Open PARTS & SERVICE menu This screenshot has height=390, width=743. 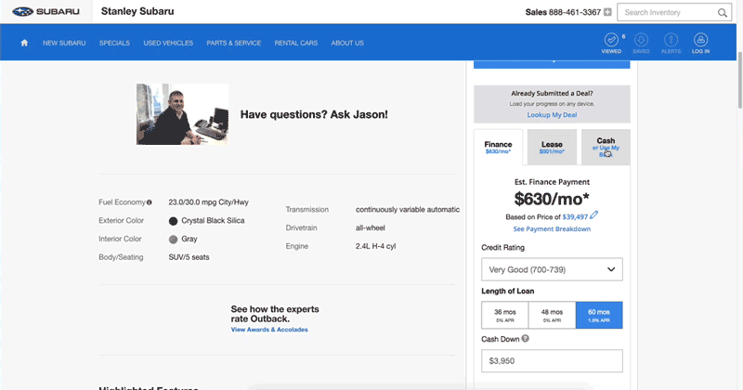pyautogui.click(x=234, y=43)
